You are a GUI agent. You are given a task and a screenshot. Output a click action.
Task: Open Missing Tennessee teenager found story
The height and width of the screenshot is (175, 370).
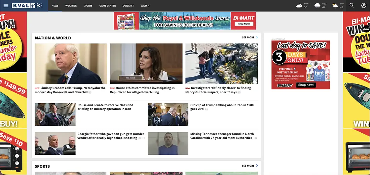click(x=222, y=136)
